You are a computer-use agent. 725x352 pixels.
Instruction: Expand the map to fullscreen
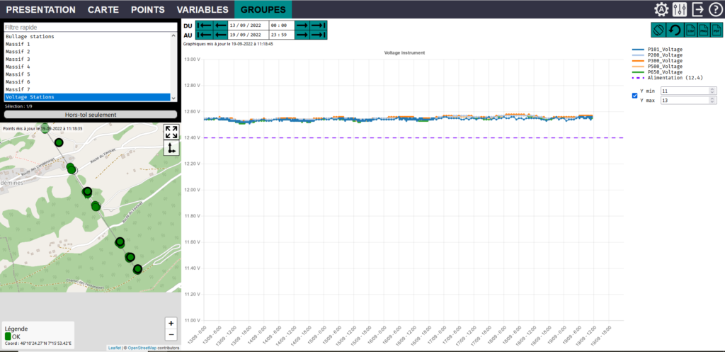[171, 132]
